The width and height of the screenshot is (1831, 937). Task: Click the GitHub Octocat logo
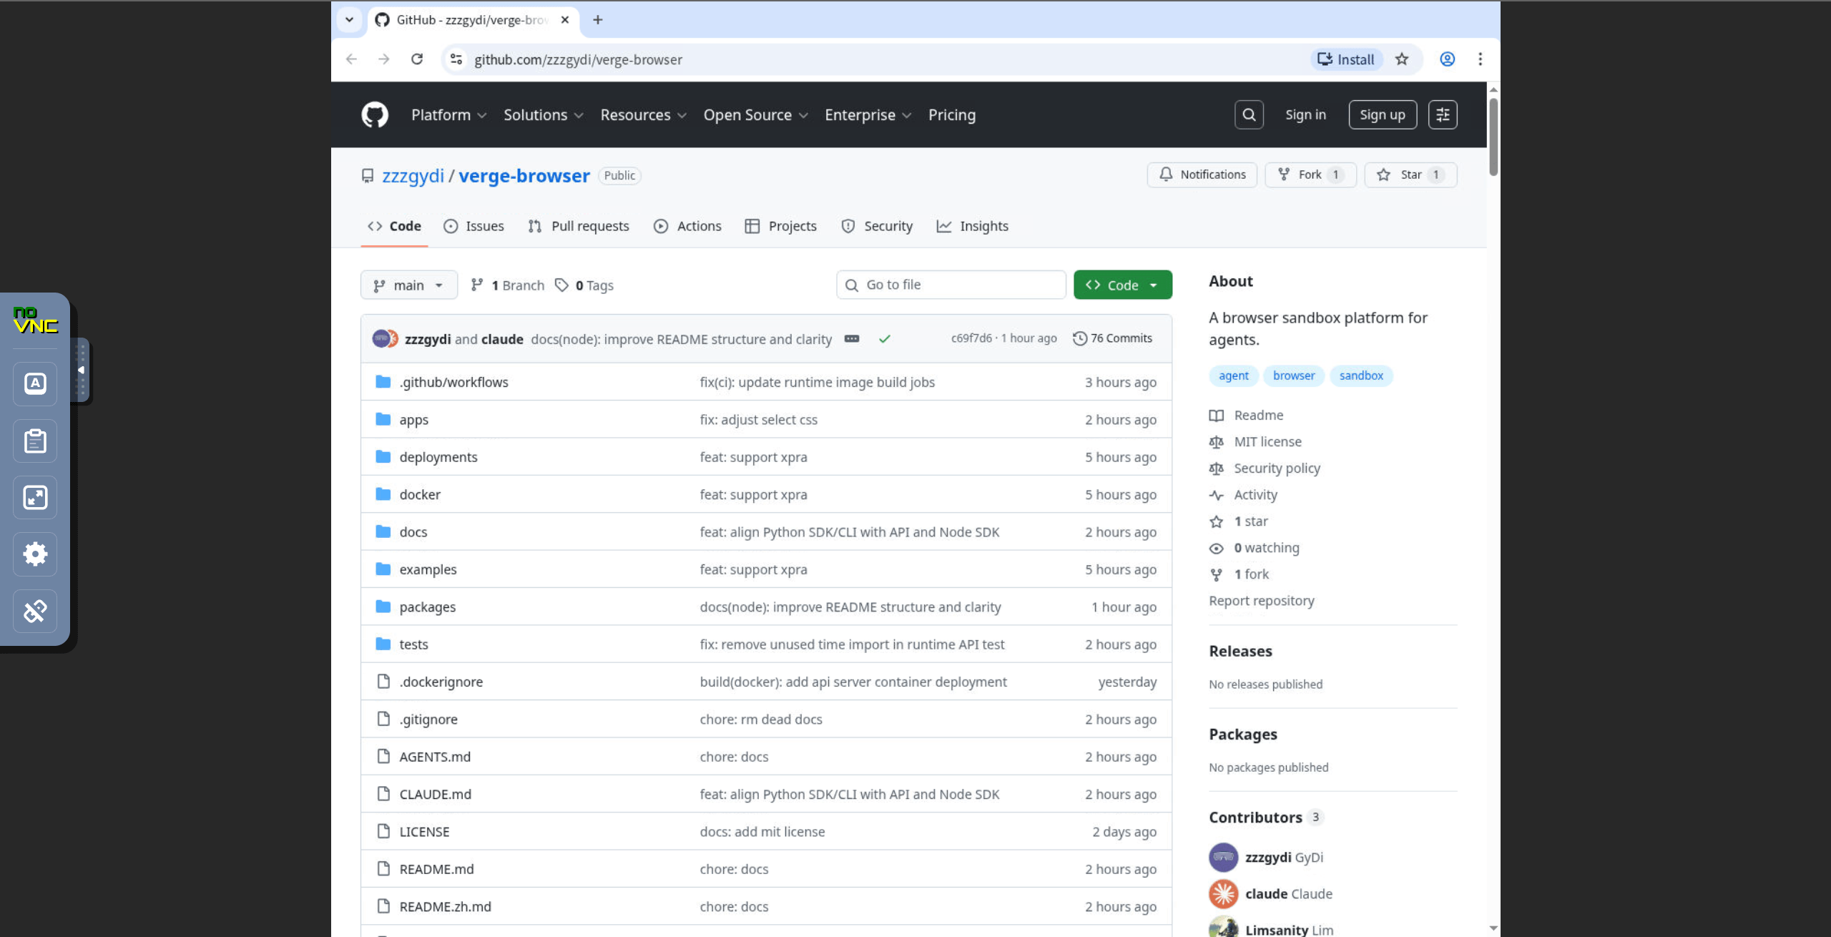[375, 114]
